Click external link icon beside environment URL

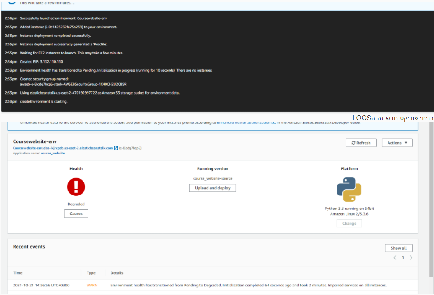click(116, 148)
